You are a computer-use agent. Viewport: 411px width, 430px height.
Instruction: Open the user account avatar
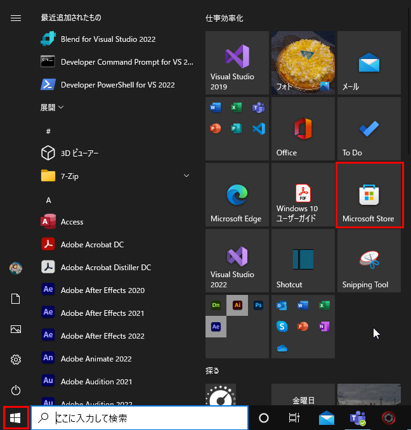point(16,268)
